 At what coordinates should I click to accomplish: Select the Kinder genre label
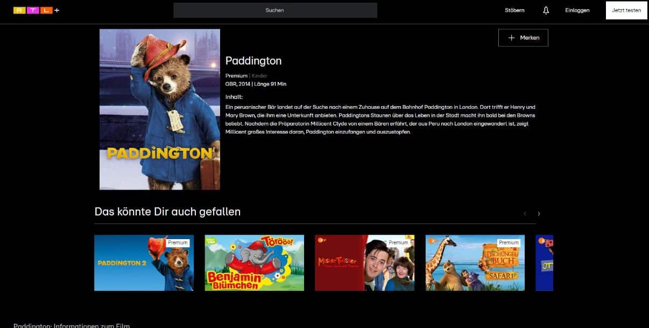point(259,76)
